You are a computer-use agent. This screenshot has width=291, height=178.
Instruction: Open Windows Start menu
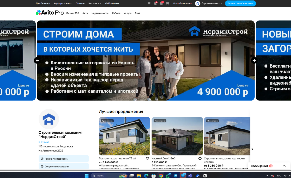[x=87, y=175]
